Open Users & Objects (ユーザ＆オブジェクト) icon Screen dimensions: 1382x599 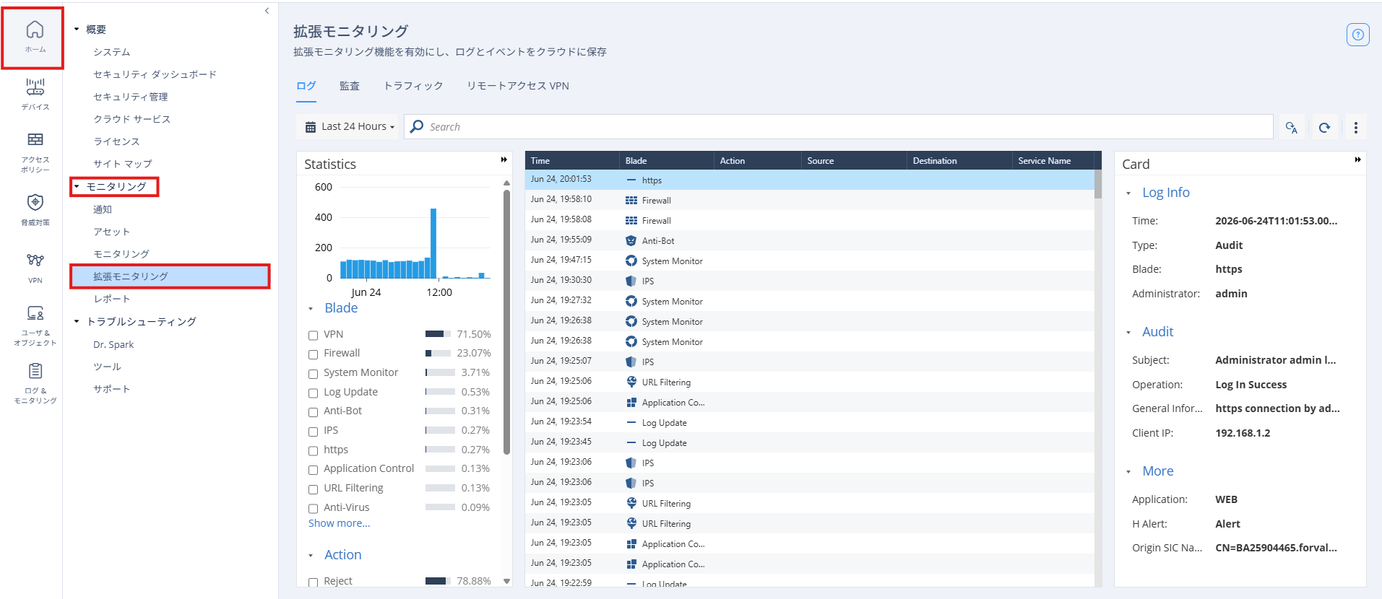(35, 325)
